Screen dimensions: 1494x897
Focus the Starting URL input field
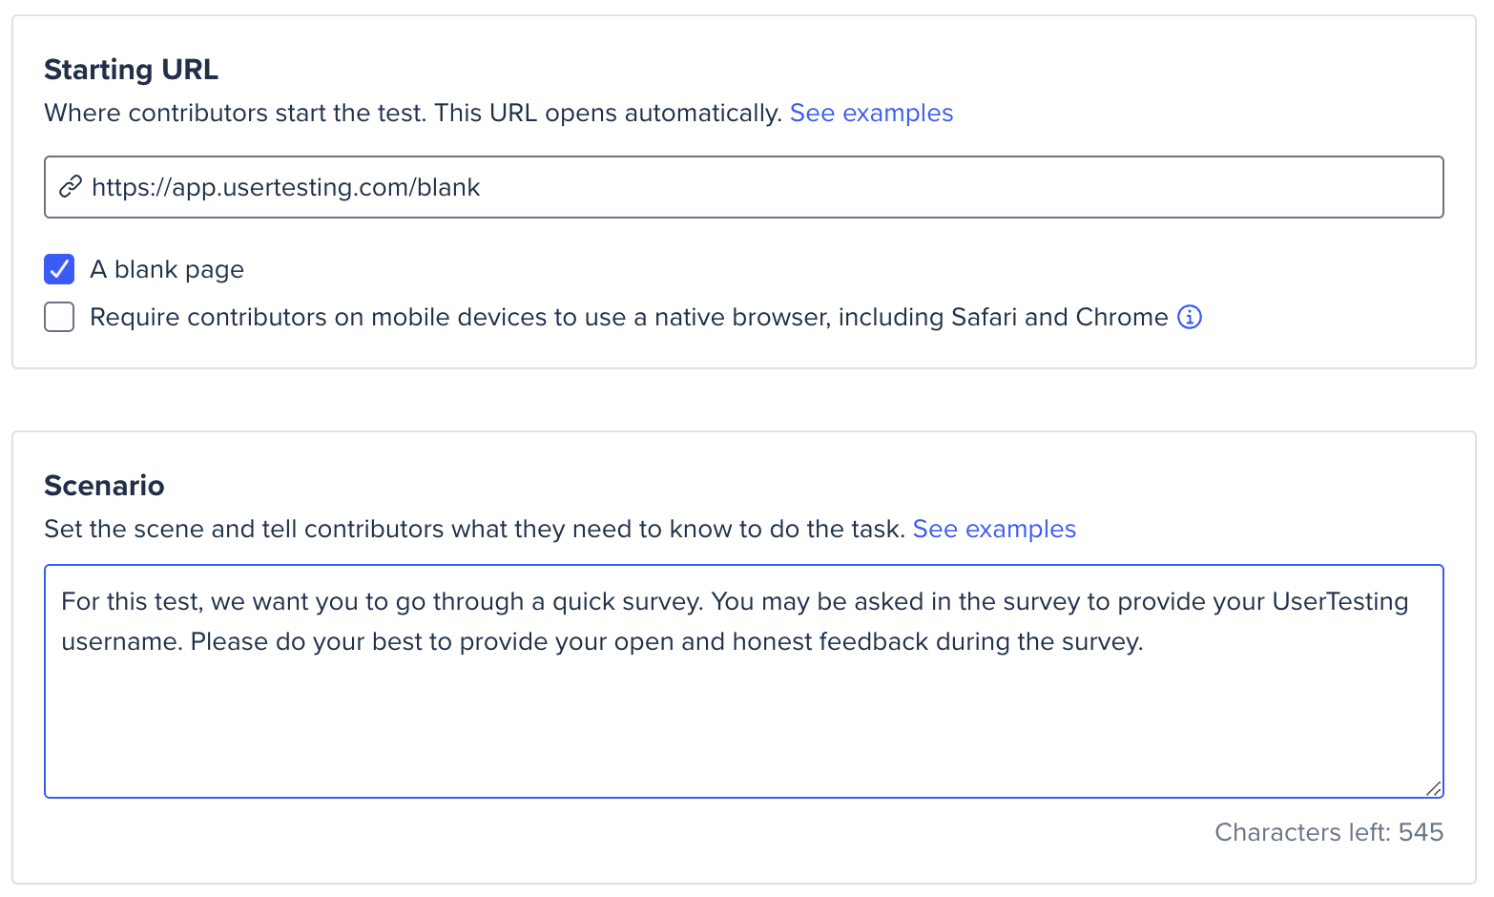(x=744, y=187)
